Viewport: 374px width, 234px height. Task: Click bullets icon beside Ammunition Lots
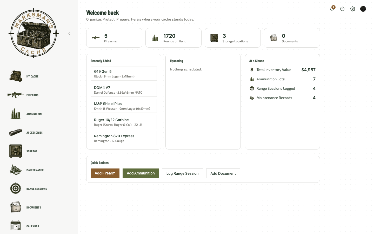coord(252,79)
